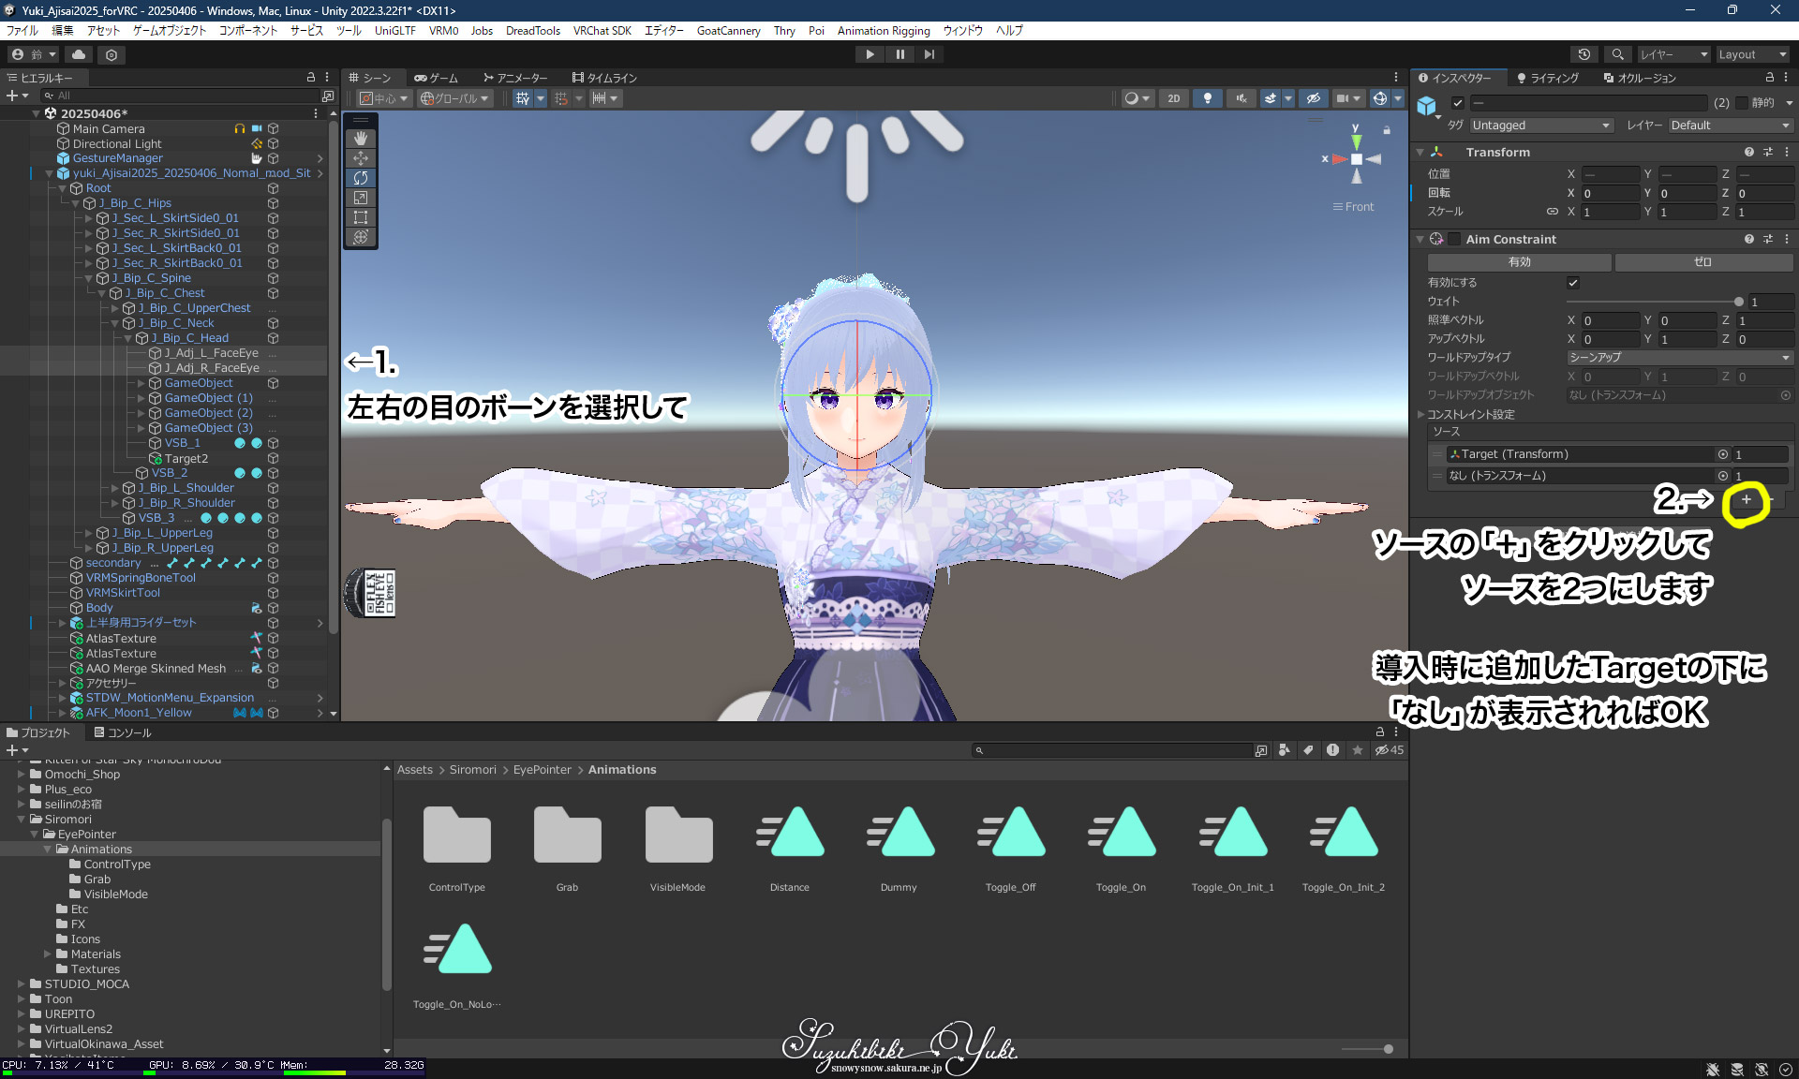
Task: Toggle the GameObject active checkbox
Action: tap(1457, 103)
